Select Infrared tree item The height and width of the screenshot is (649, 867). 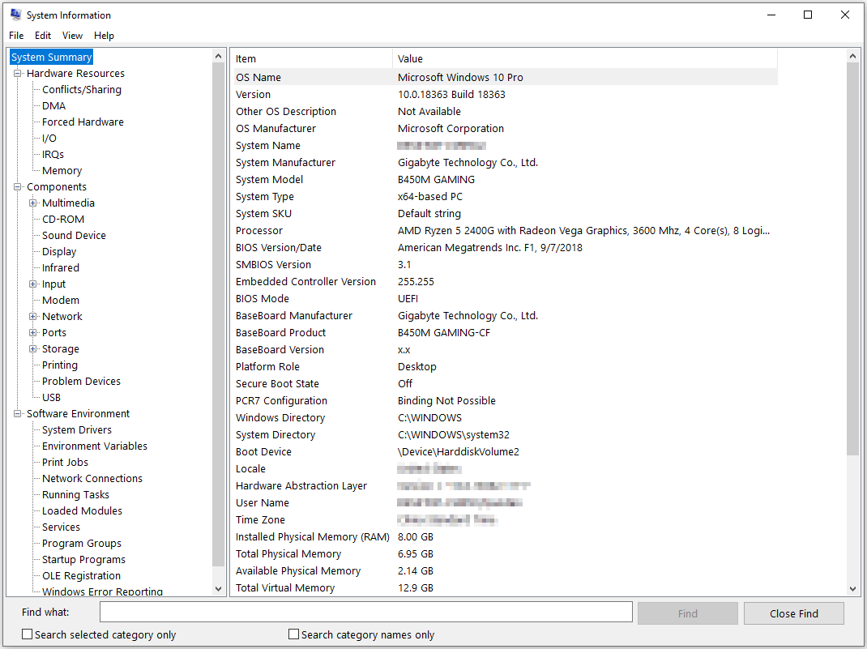pyautogui.click(x=61, y=267)
